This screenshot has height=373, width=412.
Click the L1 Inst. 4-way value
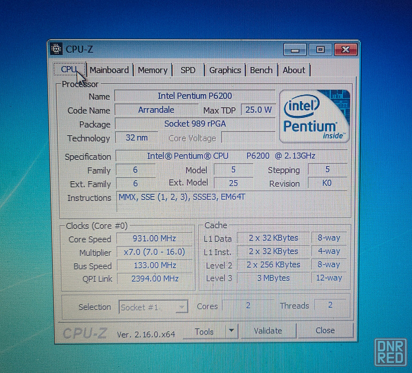329,251
